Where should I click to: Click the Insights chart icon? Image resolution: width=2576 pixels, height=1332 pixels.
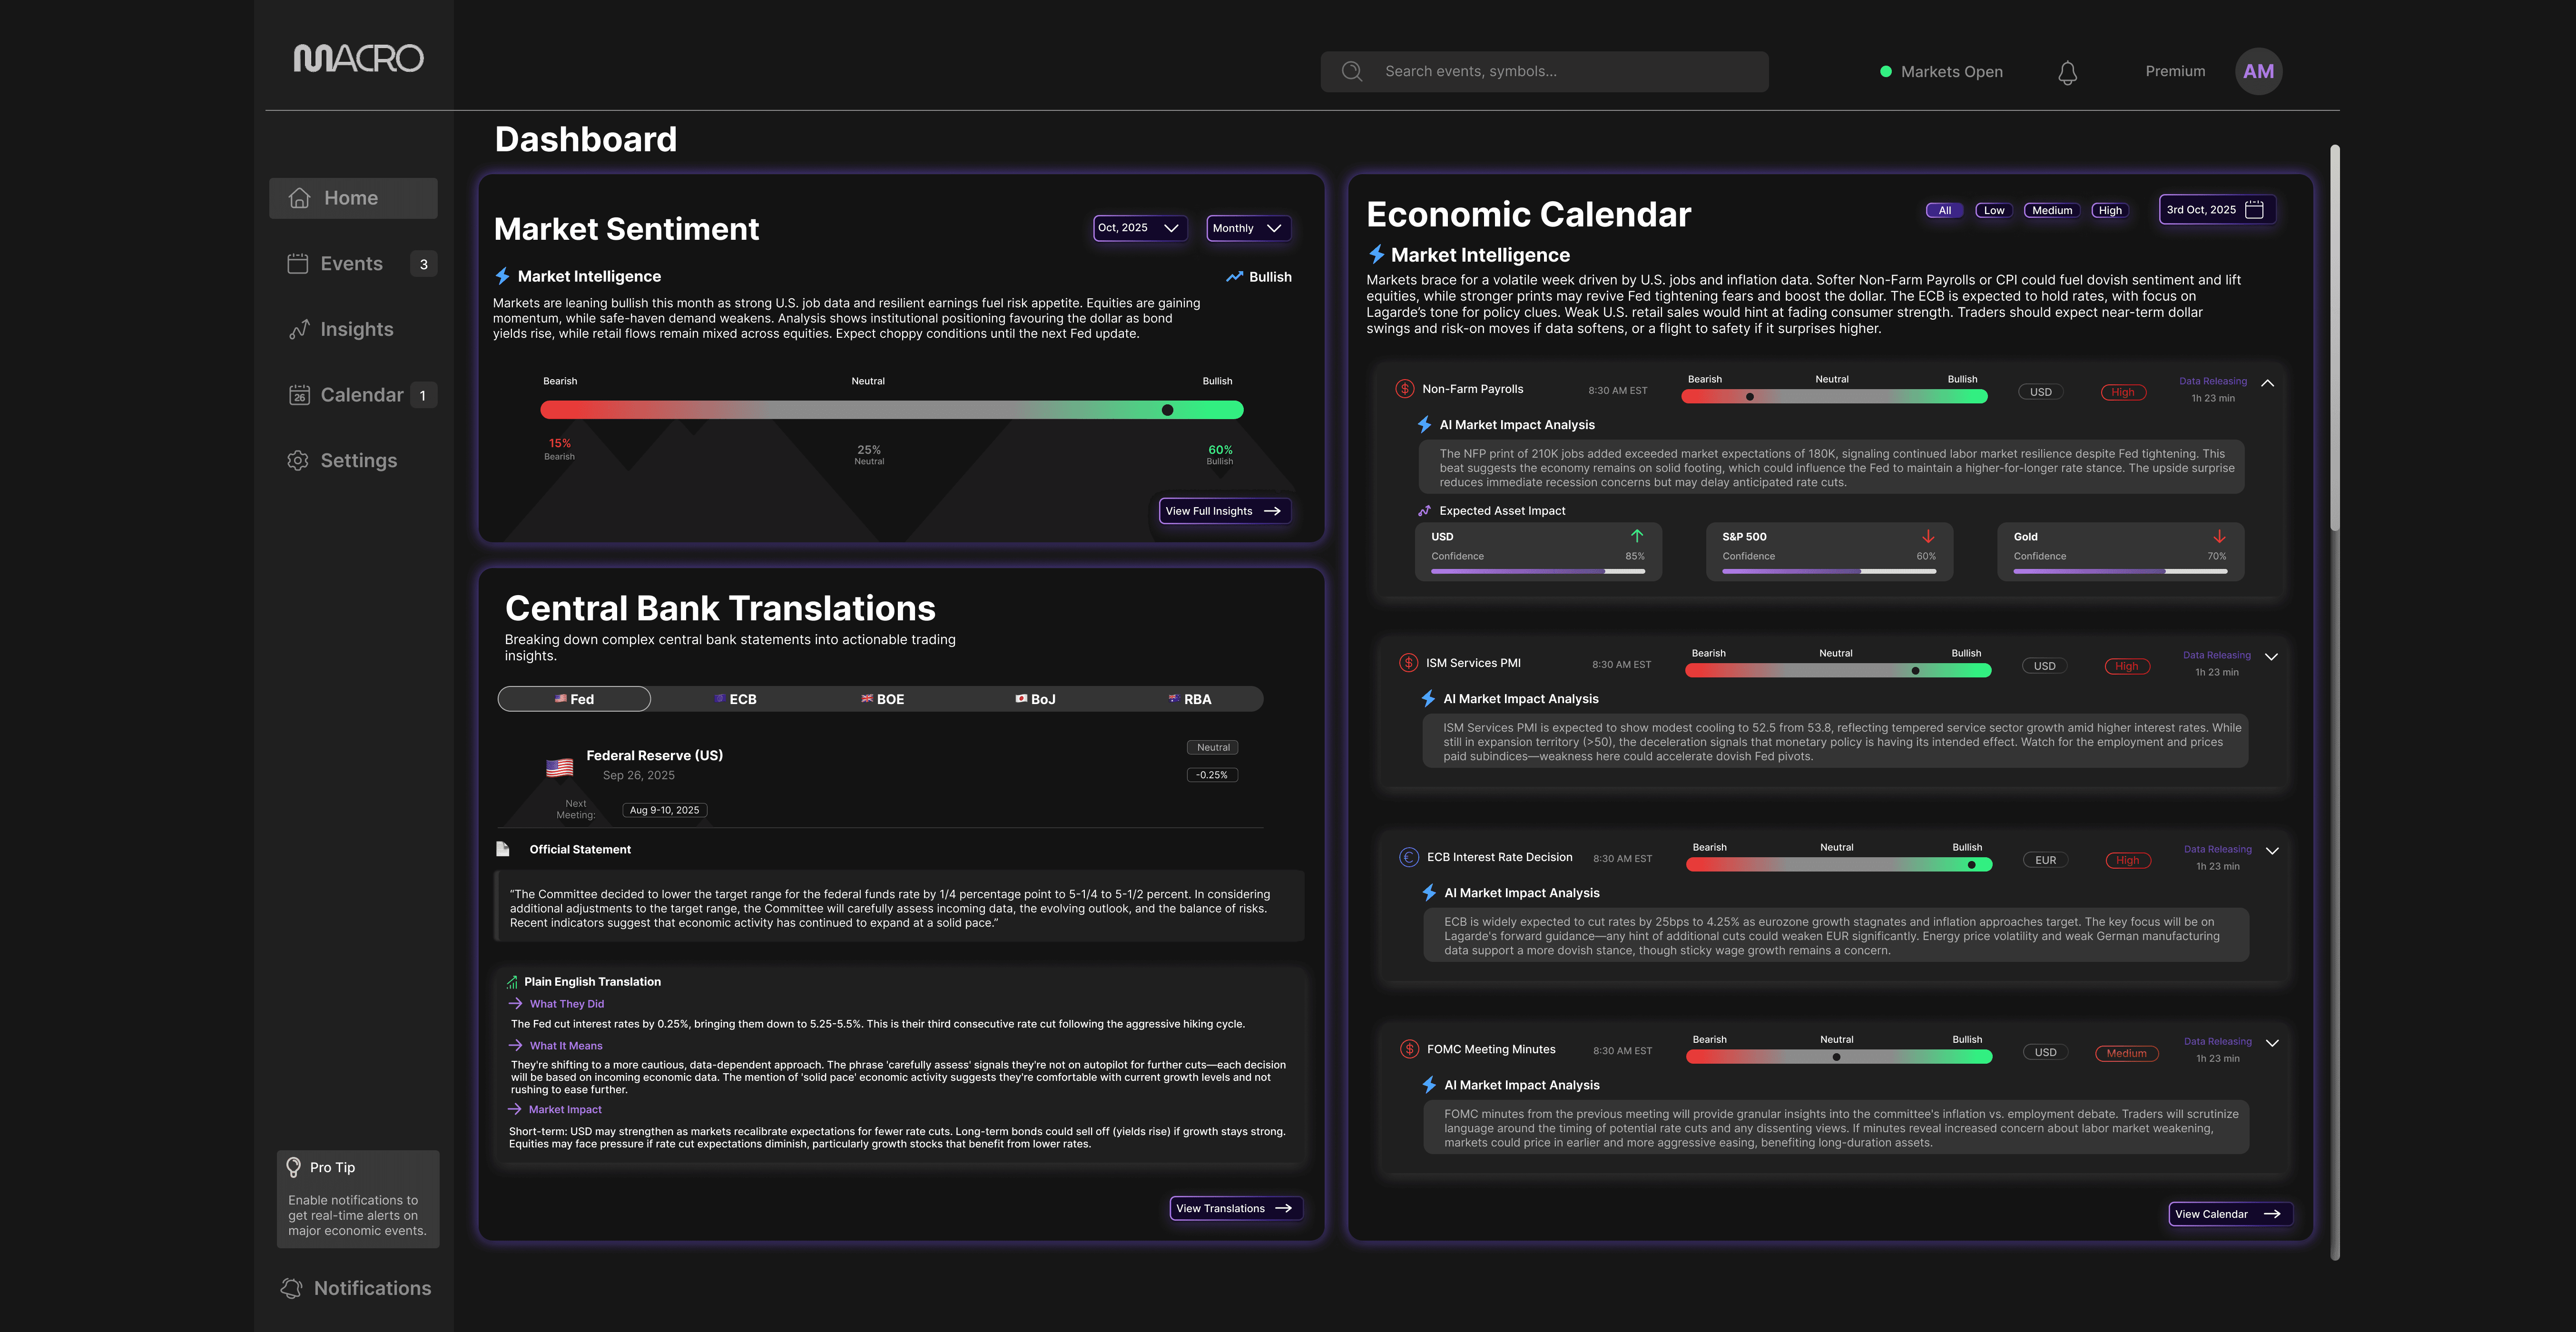click(298, 329)
